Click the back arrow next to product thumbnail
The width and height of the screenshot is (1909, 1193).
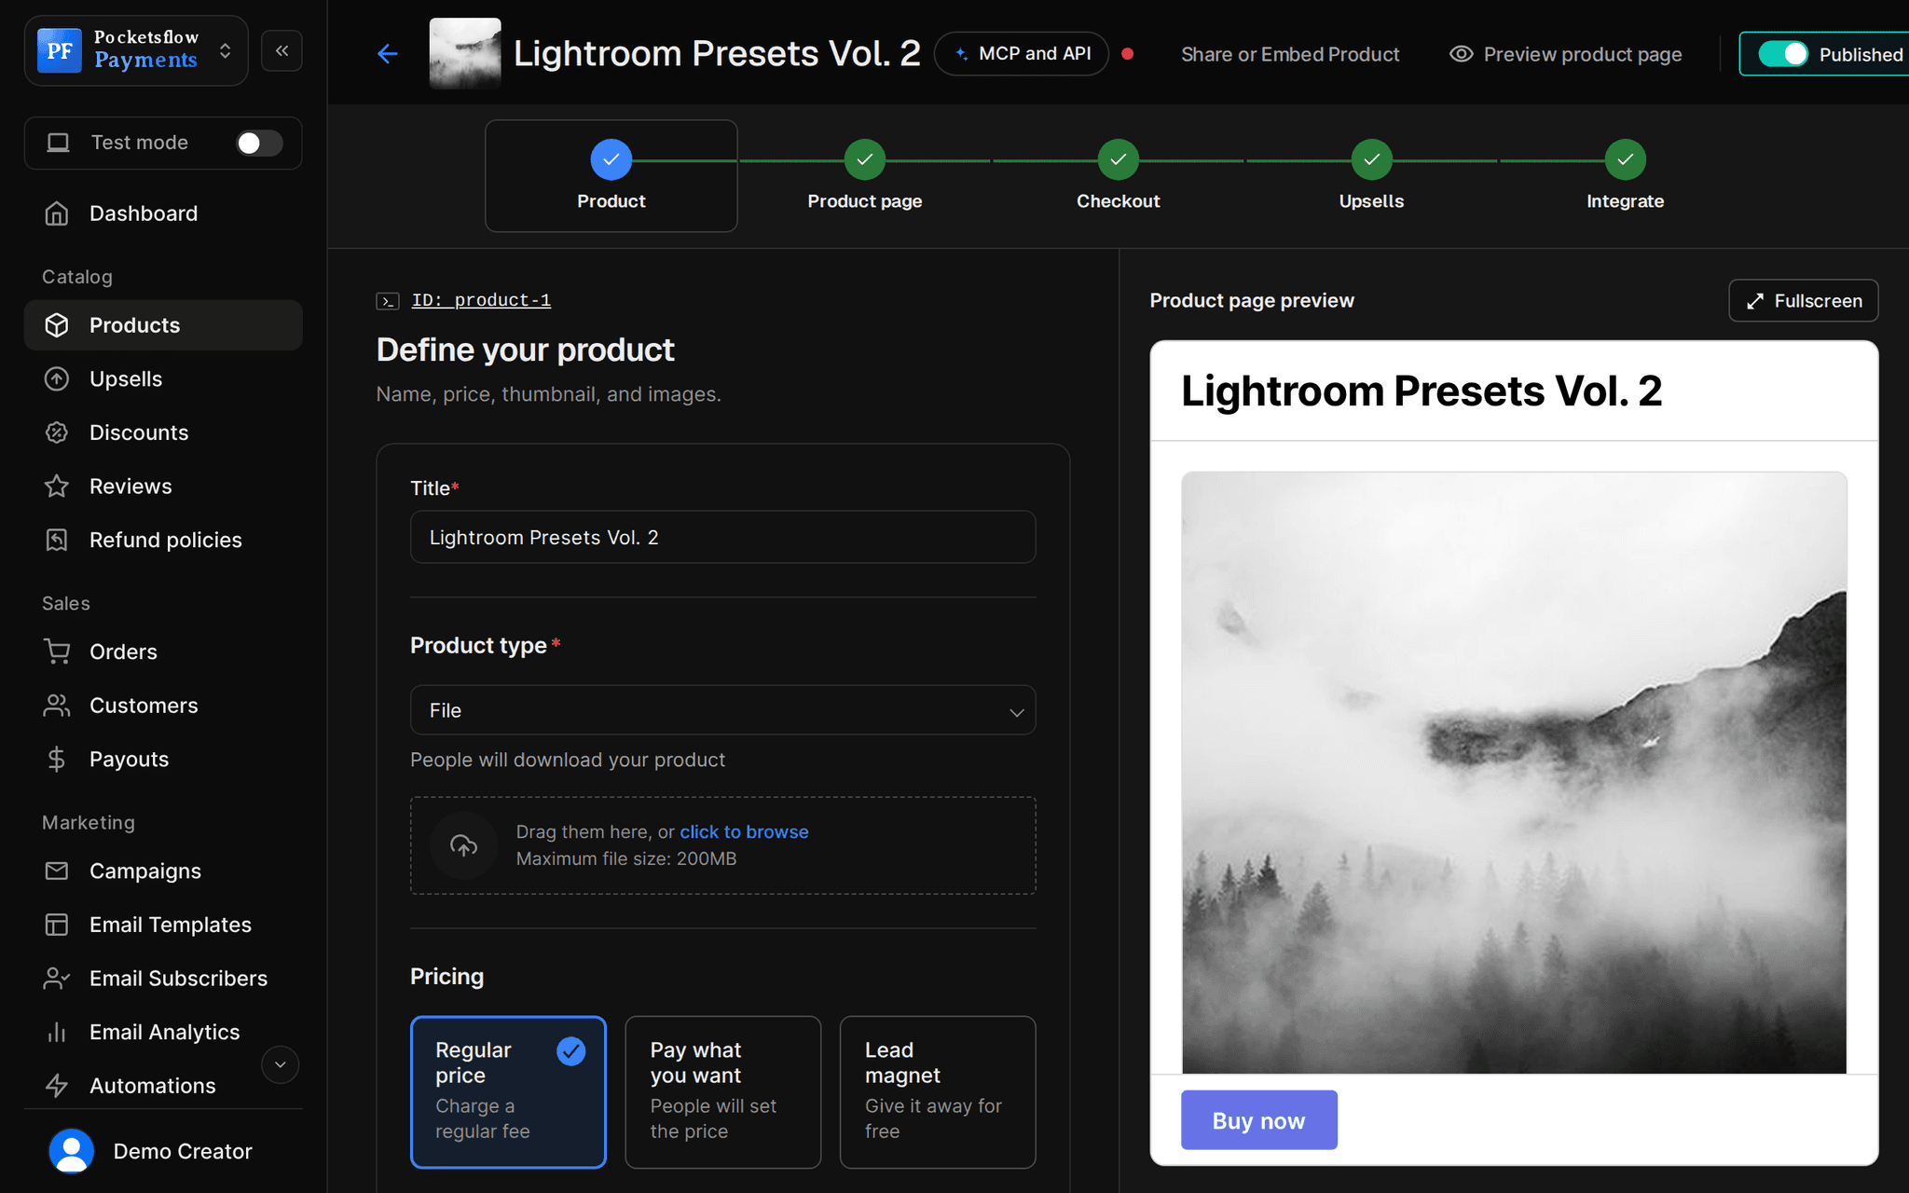388,54
